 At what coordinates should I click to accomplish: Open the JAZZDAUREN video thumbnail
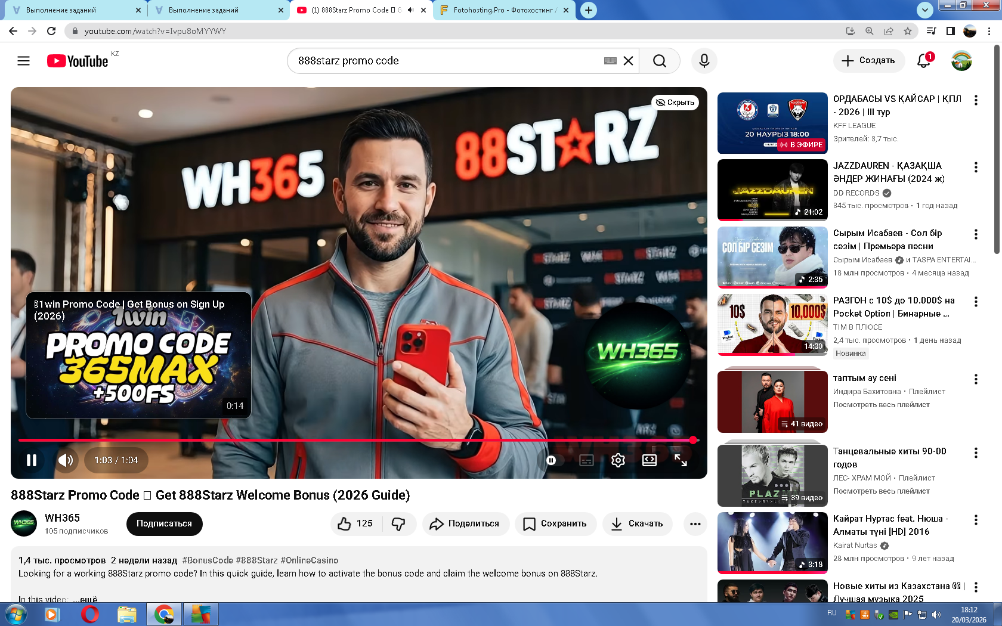click(772, 190)
